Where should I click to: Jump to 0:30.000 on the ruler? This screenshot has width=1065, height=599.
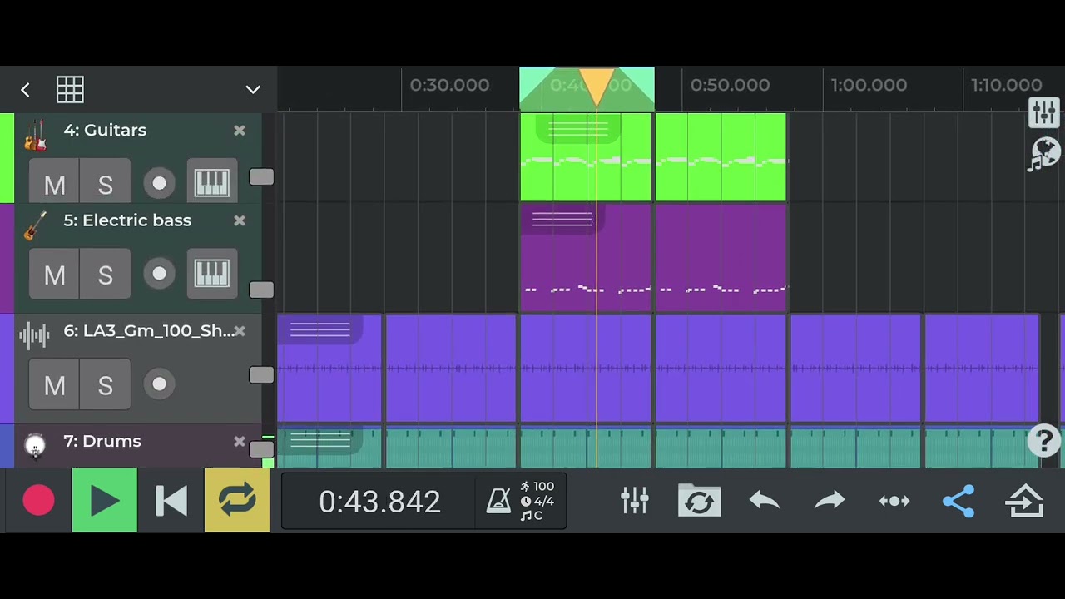(x=449, y=85)
